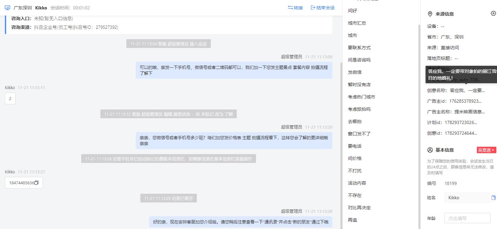Screen dimensions: 497x229
Task: Click the system notice 客服 超级管理员 接入会话
Action: click(169, 44)
